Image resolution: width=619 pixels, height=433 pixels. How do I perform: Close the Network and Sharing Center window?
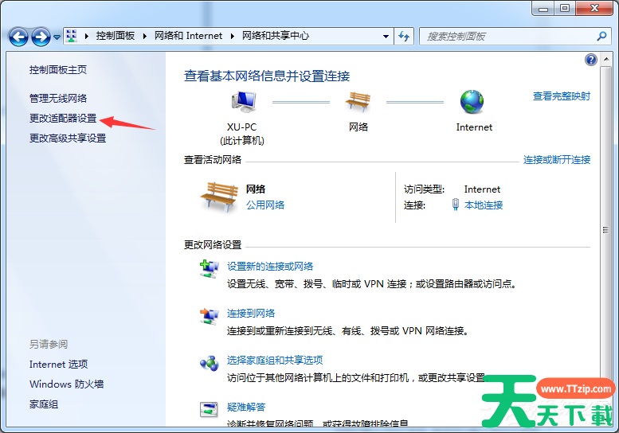point(595,8)
